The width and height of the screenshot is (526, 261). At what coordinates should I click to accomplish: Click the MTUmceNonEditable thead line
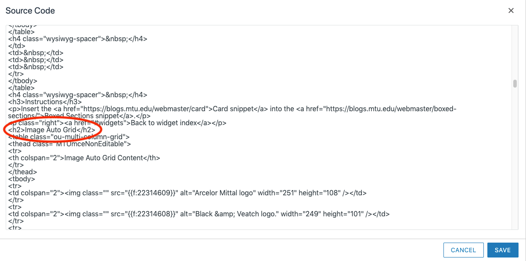(70, 144)
